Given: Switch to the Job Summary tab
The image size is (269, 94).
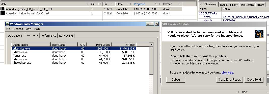Looking at the screenshot, I should (208, 4).
